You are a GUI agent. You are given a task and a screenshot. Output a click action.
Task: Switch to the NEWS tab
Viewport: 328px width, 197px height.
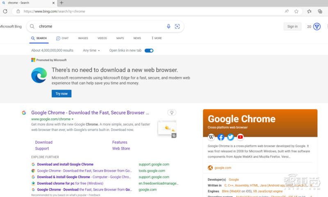tap(137, 38)
